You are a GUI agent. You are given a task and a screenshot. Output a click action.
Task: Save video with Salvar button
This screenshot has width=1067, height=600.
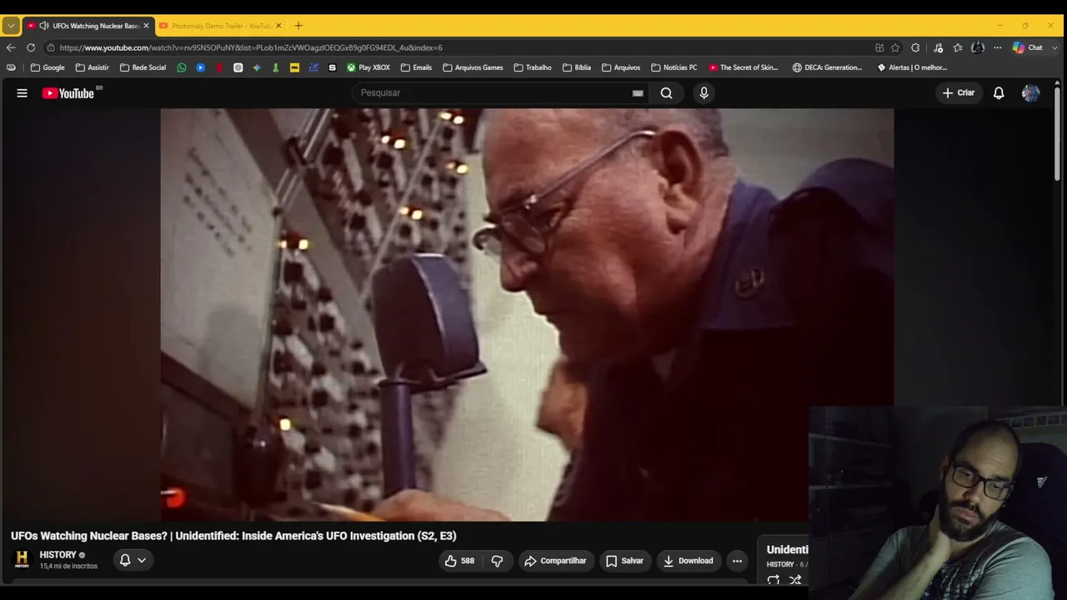click(625, 561)
